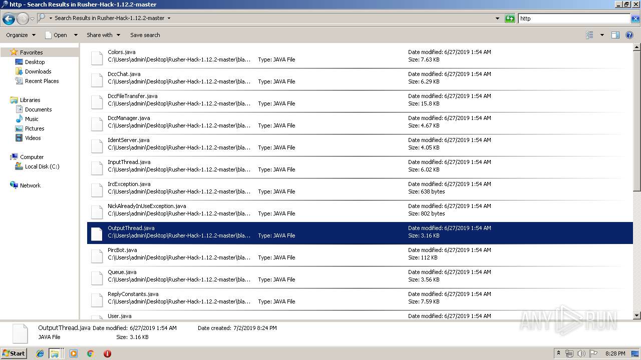Select the Queue.java file icon

tap(97, 278)
